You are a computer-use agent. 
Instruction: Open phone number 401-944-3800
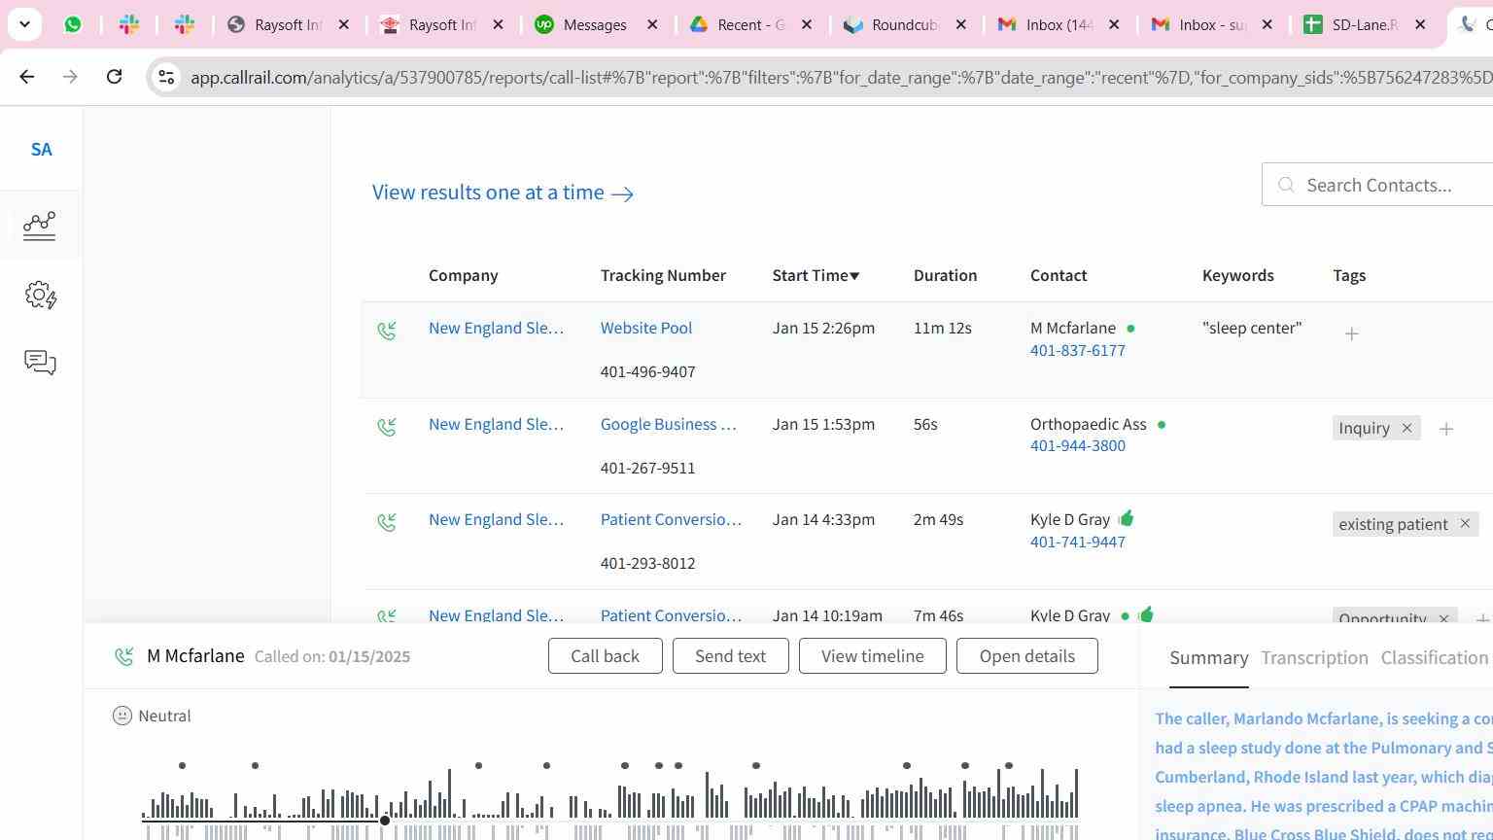click(x=1077, y=445)
